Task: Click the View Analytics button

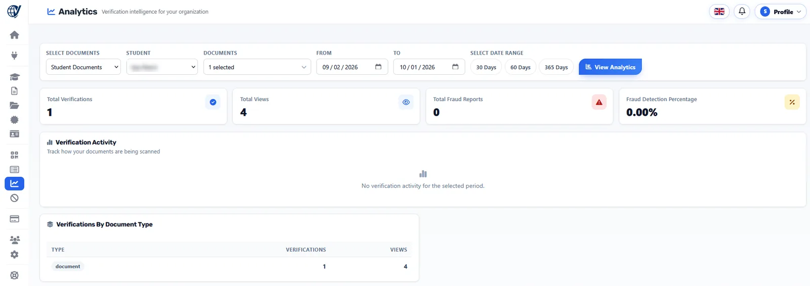Action: pos(610,67)
